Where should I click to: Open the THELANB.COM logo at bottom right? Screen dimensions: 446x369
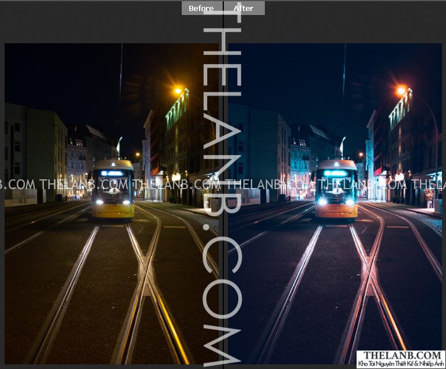coord(400,355)
